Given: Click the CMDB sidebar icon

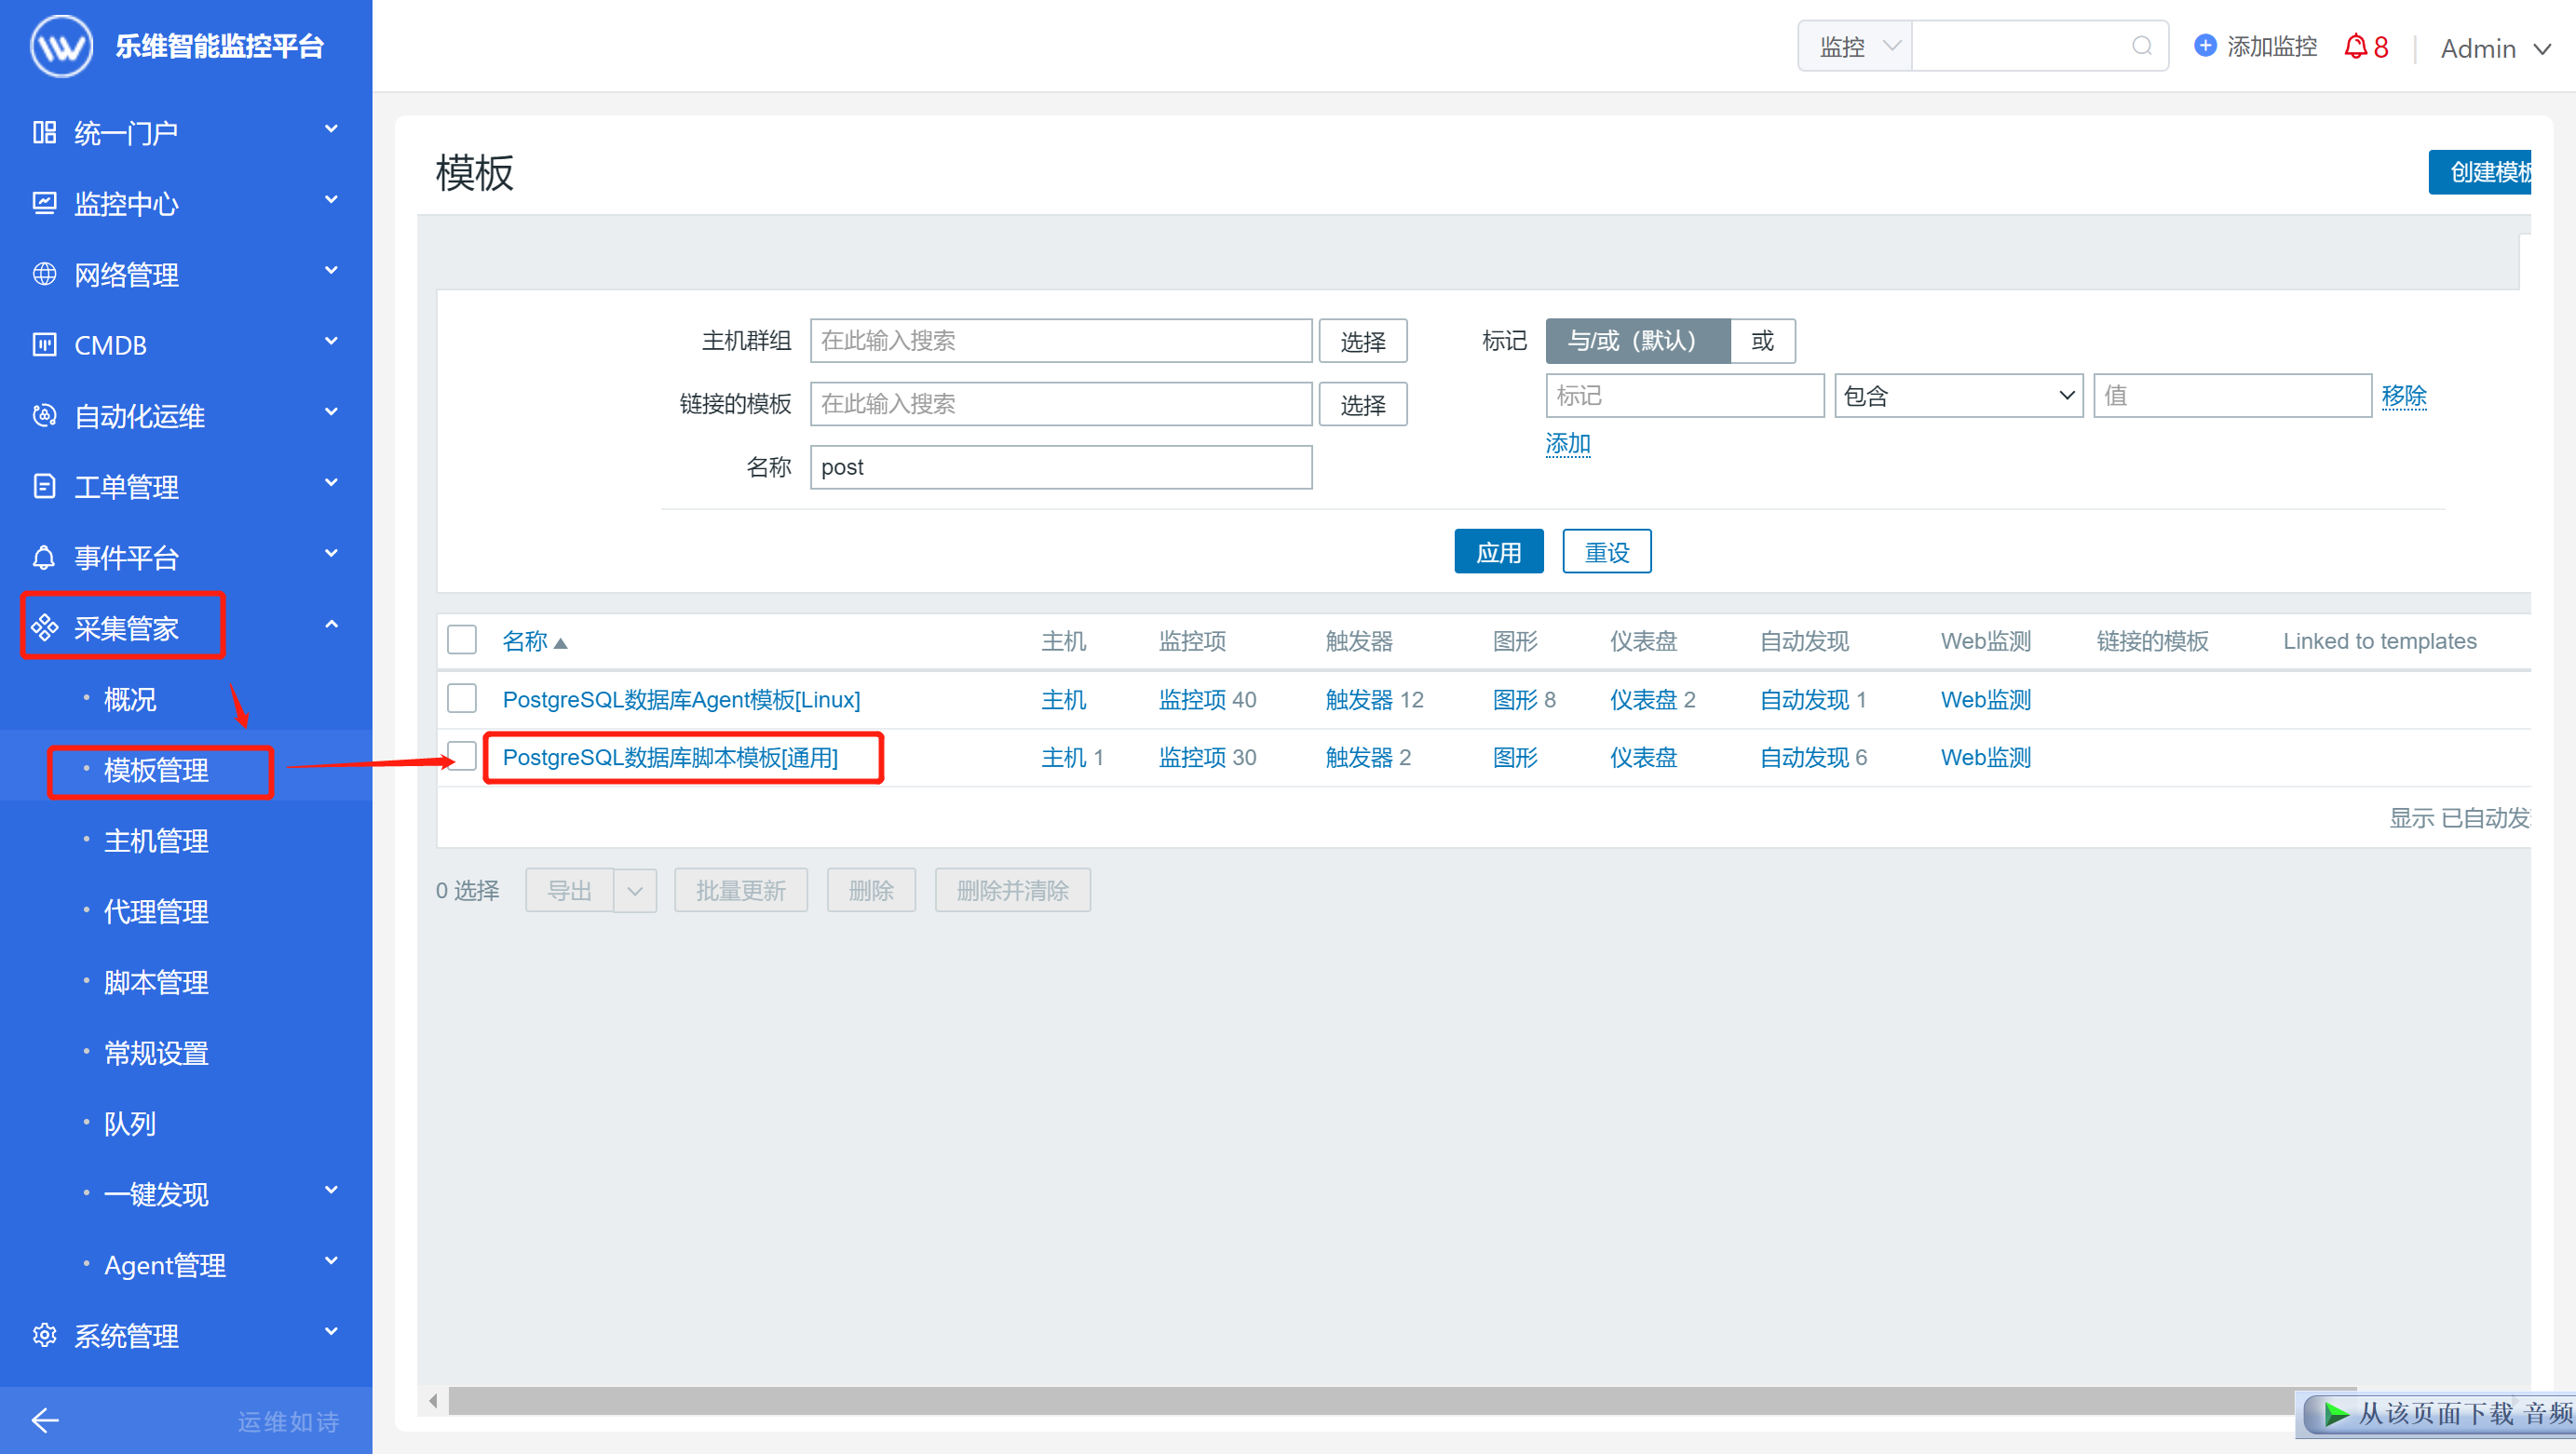Looking at the screenshot, I should [44, 344].
